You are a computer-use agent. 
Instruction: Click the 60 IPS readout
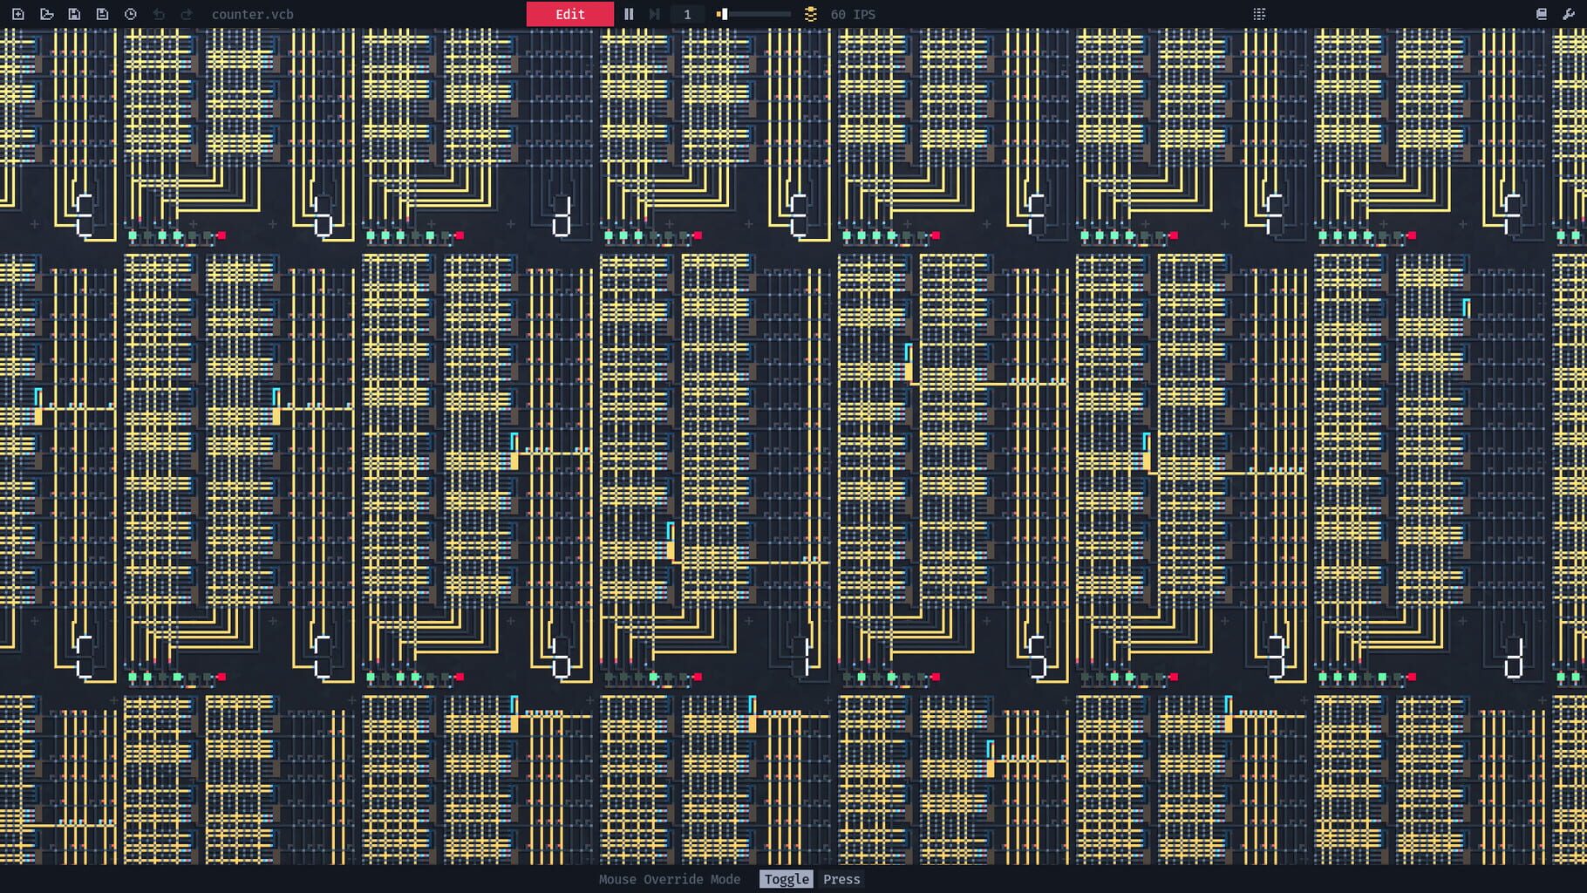[x=853, y=14]
